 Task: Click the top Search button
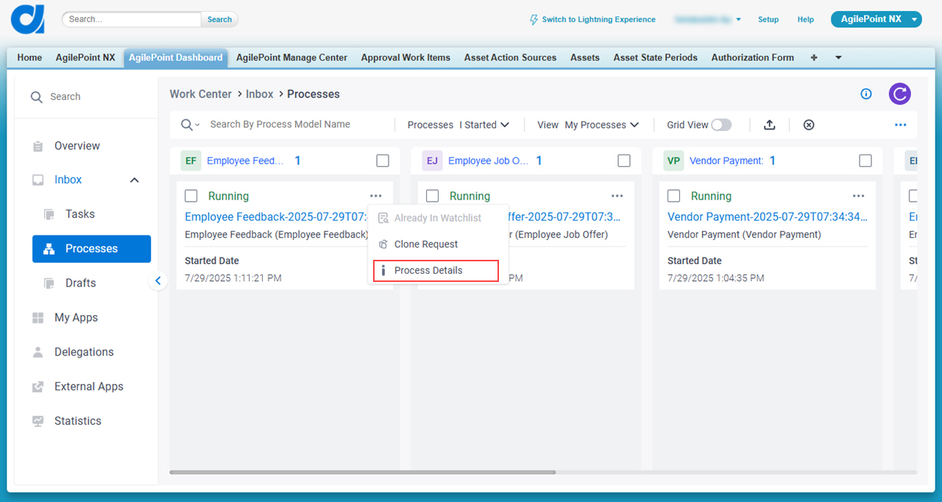(x=219, y=20)
